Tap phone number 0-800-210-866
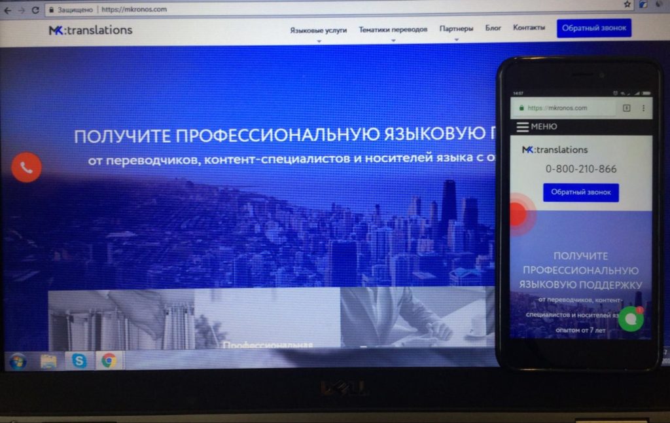 (x=581, y=169)
